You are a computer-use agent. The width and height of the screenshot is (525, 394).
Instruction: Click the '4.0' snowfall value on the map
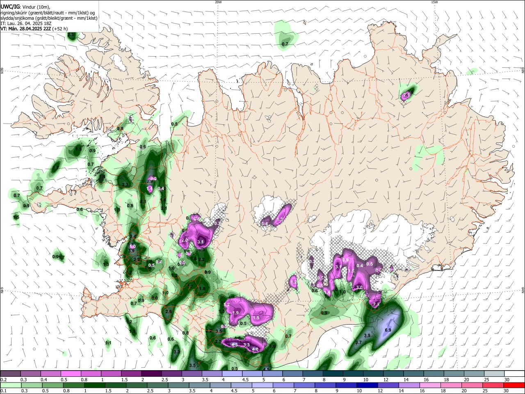point(255,349)
